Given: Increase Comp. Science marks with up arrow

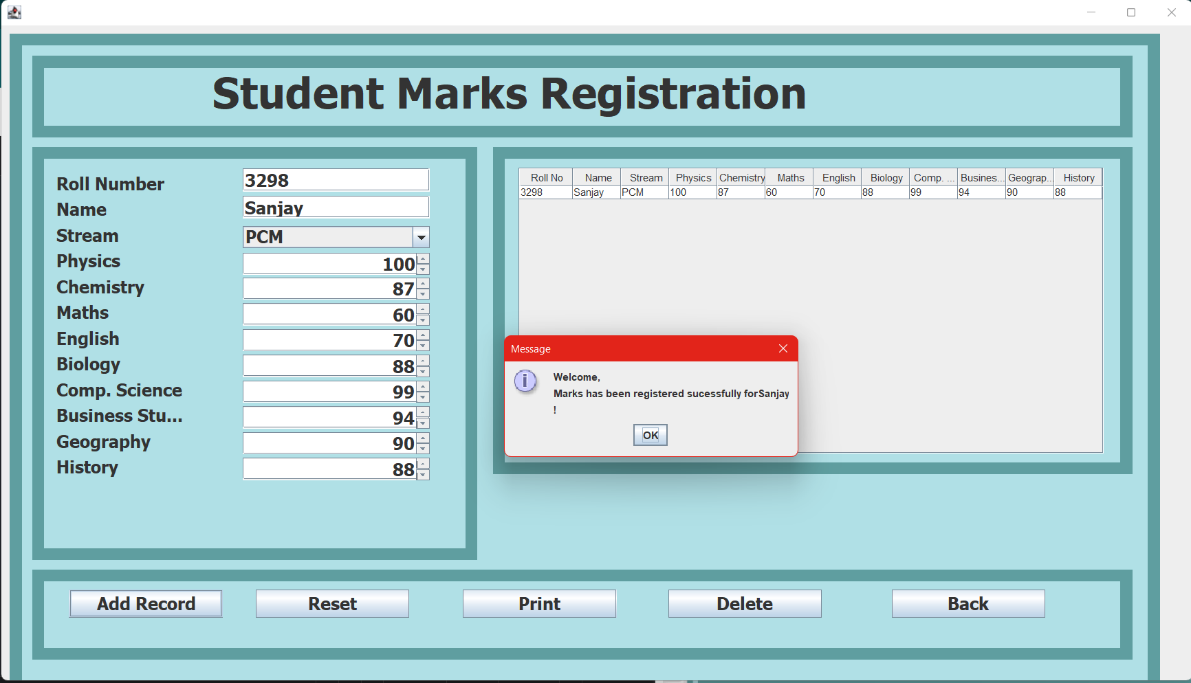Looking at the screenshot, I should (423, 387).
